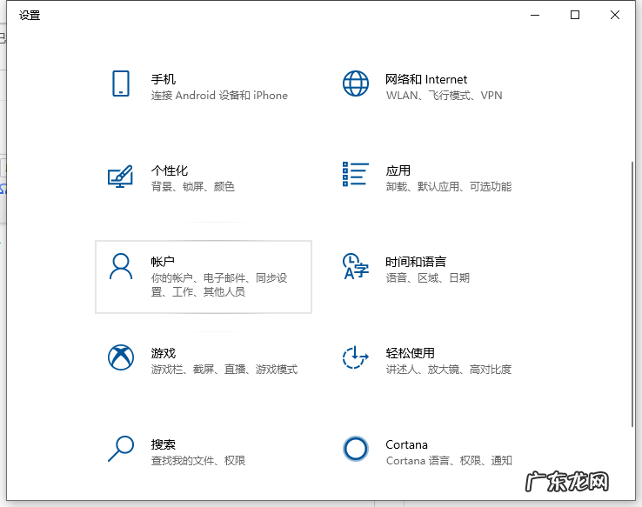Screen dimensions: 642x507
Task: Select the 个性化 paintbrush monitor icon
Action: [120, 177]
